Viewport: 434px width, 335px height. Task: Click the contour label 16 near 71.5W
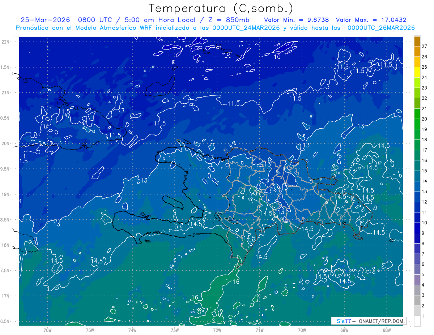coord(236,282)
